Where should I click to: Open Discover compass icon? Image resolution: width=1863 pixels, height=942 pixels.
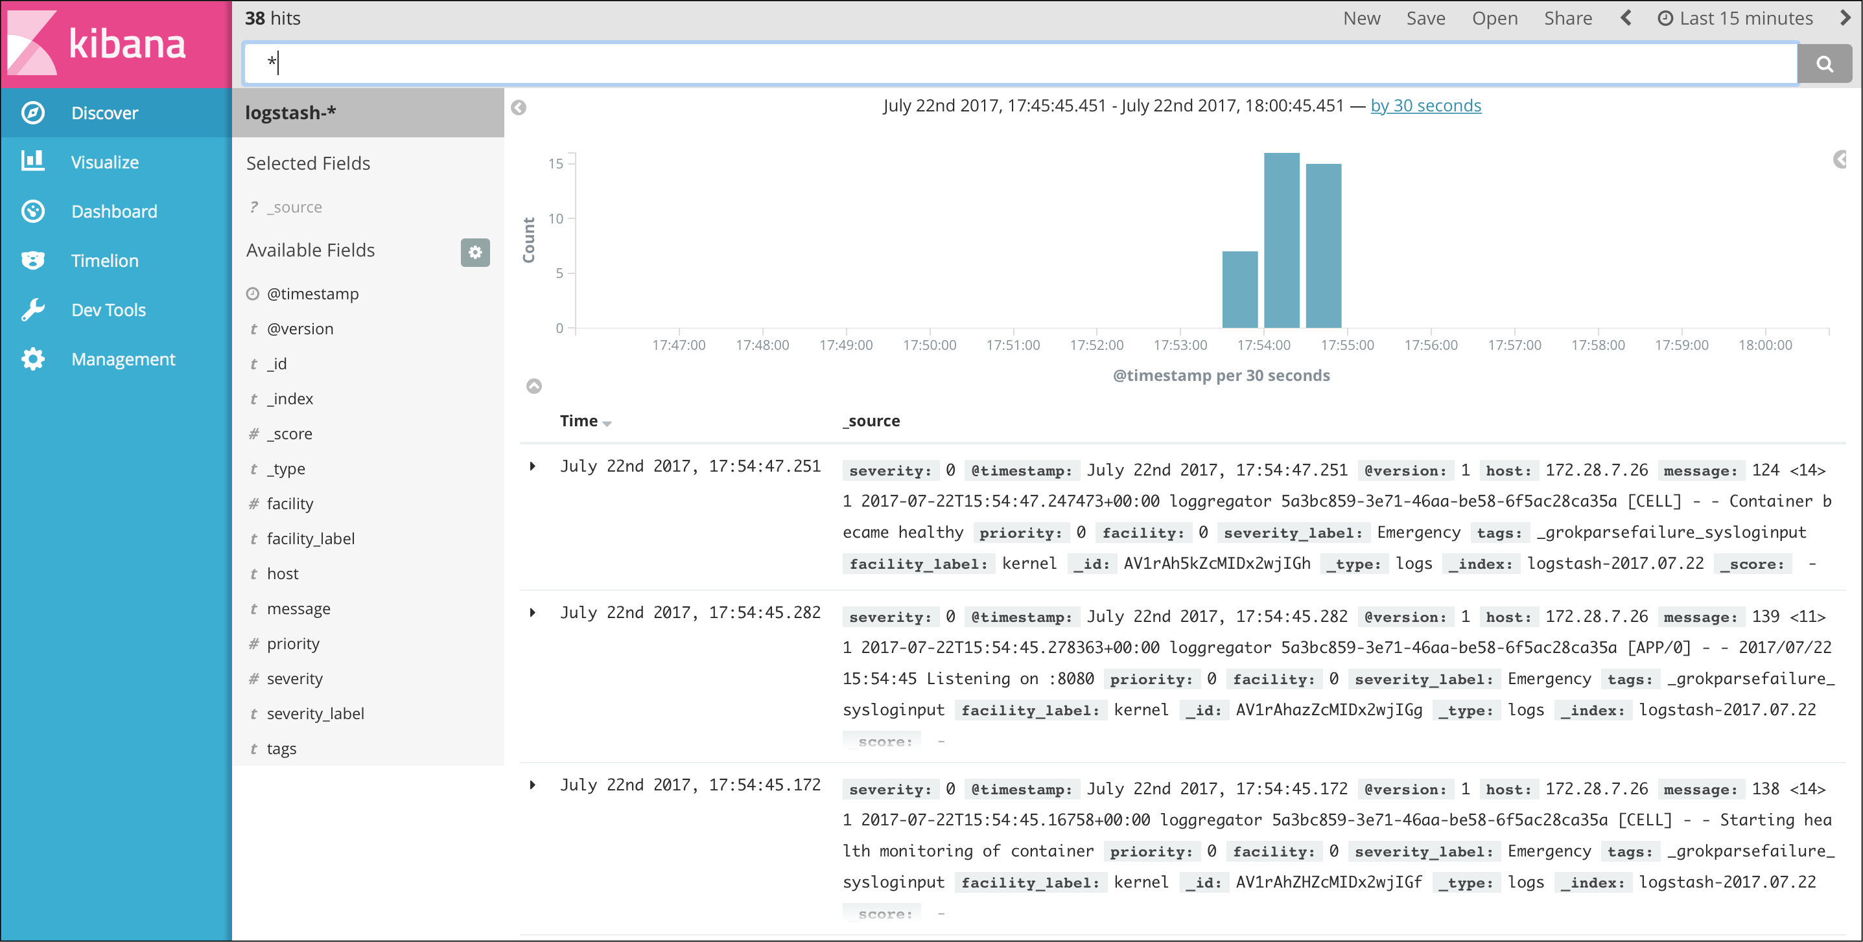(33, 113)
